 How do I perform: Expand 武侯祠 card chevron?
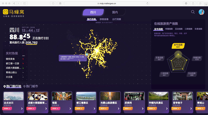click(x=143, y=109)
